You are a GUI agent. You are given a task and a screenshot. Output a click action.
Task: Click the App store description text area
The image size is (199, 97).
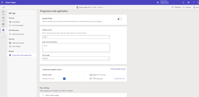(76, 48)
